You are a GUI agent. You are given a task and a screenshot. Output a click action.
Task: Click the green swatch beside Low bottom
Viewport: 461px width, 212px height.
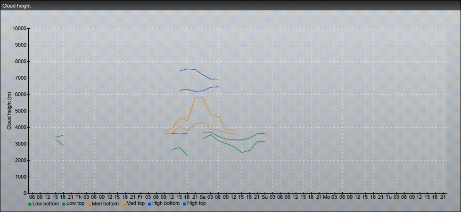30,204
